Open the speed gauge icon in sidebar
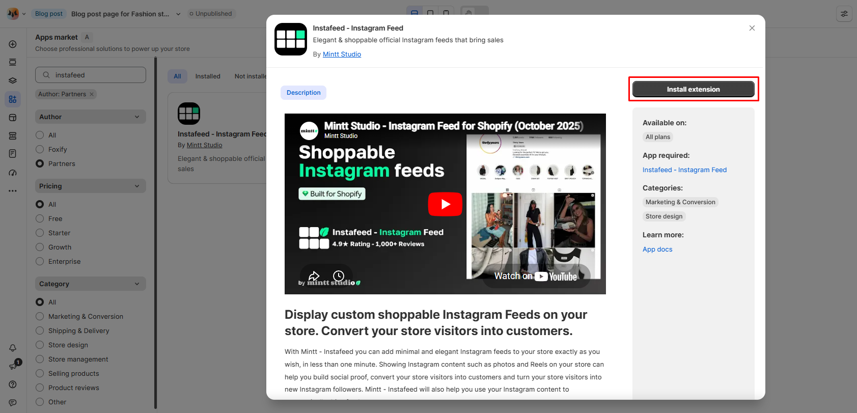The height and width of the screenshot is (413, 857). (13, 173)
